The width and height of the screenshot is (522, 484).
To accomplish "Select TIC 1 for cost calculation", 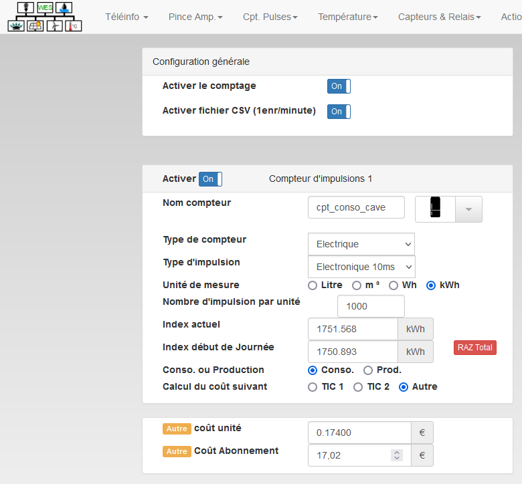I will coord(313,387).
